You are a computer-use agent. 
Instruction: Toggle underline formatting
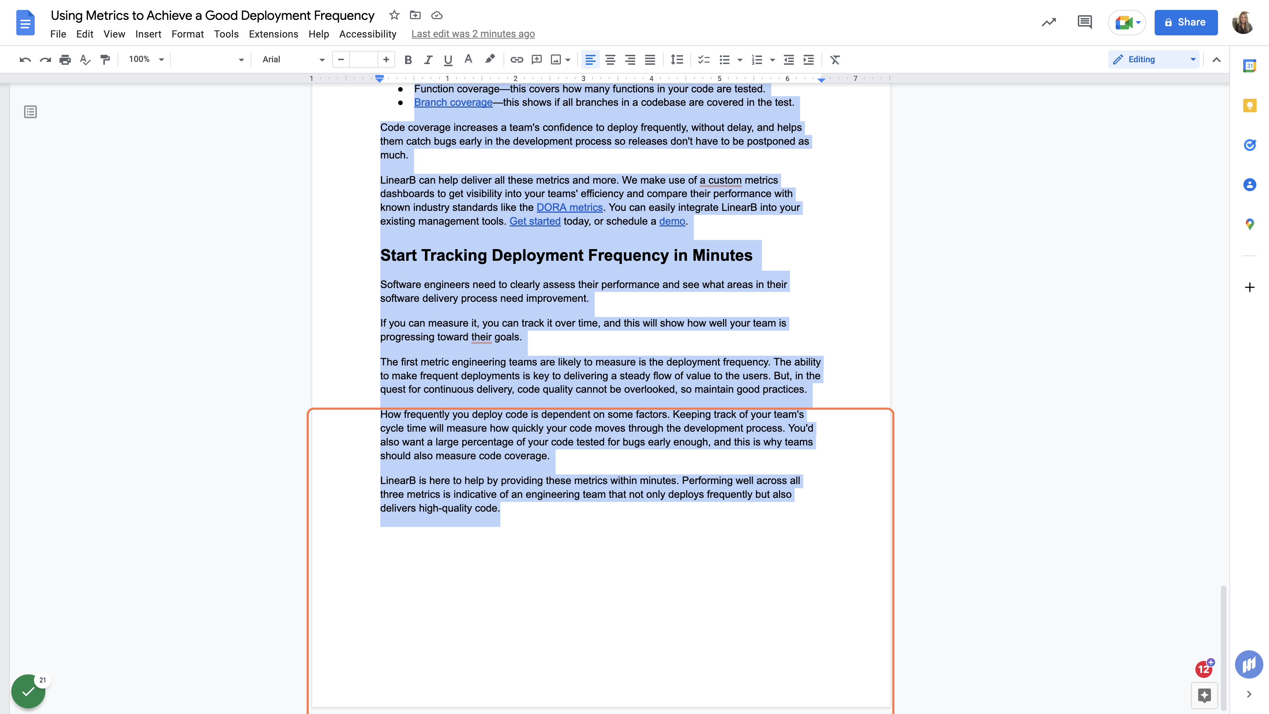tap(448, 59)
